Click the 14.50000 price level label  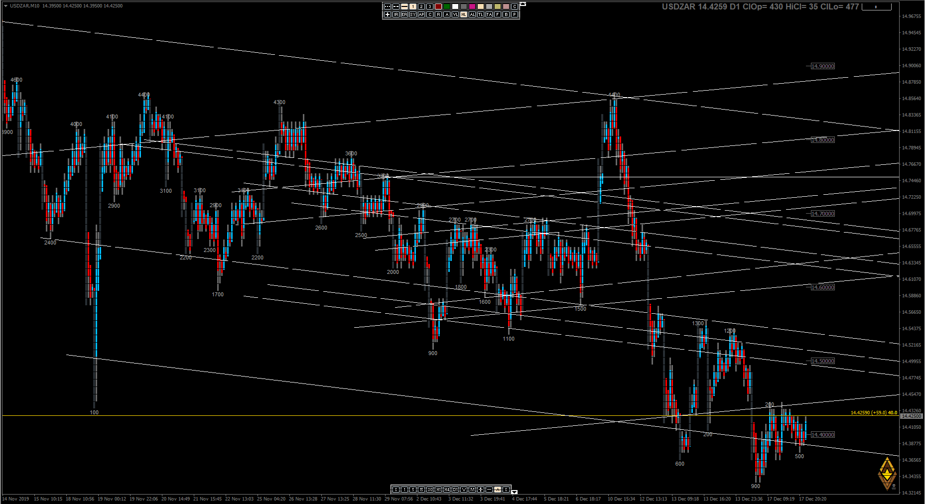tap(822, 361)
